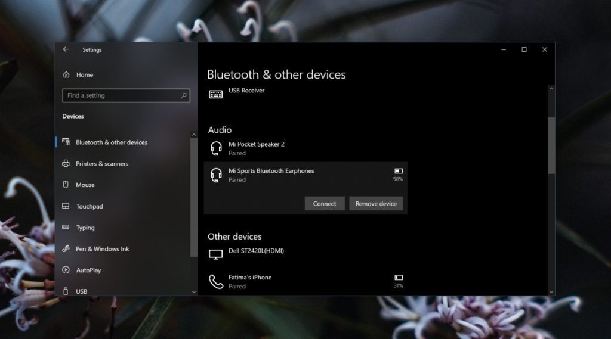The width and height of the screenshot is (611, 339).
Task: Select the Typing keyboard icon in sidebar
Action: pos(66,227)
